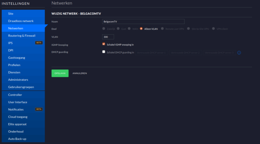Pick the Remote user VPN option
The image size is (260, 144).
[163, 29]
